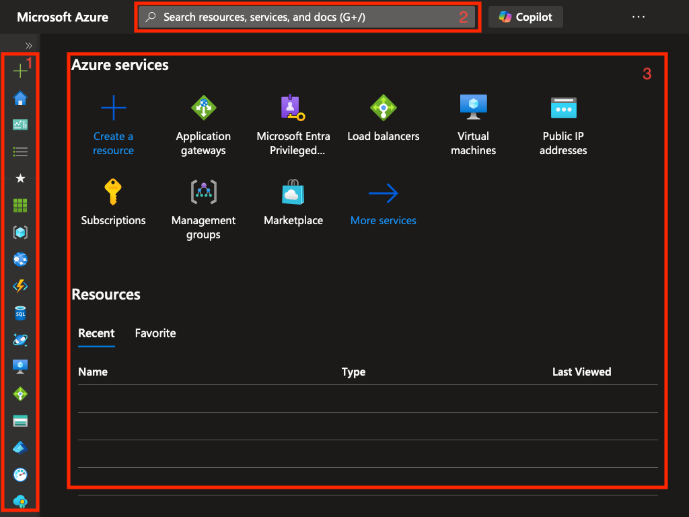Click the Virtual machines monitor icon in sidebar
The image size is (689, 517).
pyautogui.click(x=20, y=366)
